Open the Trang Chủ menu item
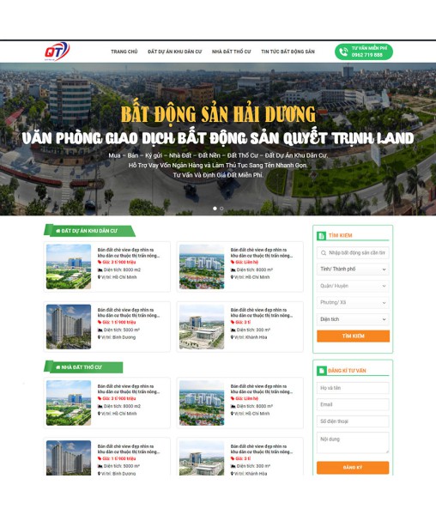Image resolution: width=436 pixels, height=515 pixels. 124,51
